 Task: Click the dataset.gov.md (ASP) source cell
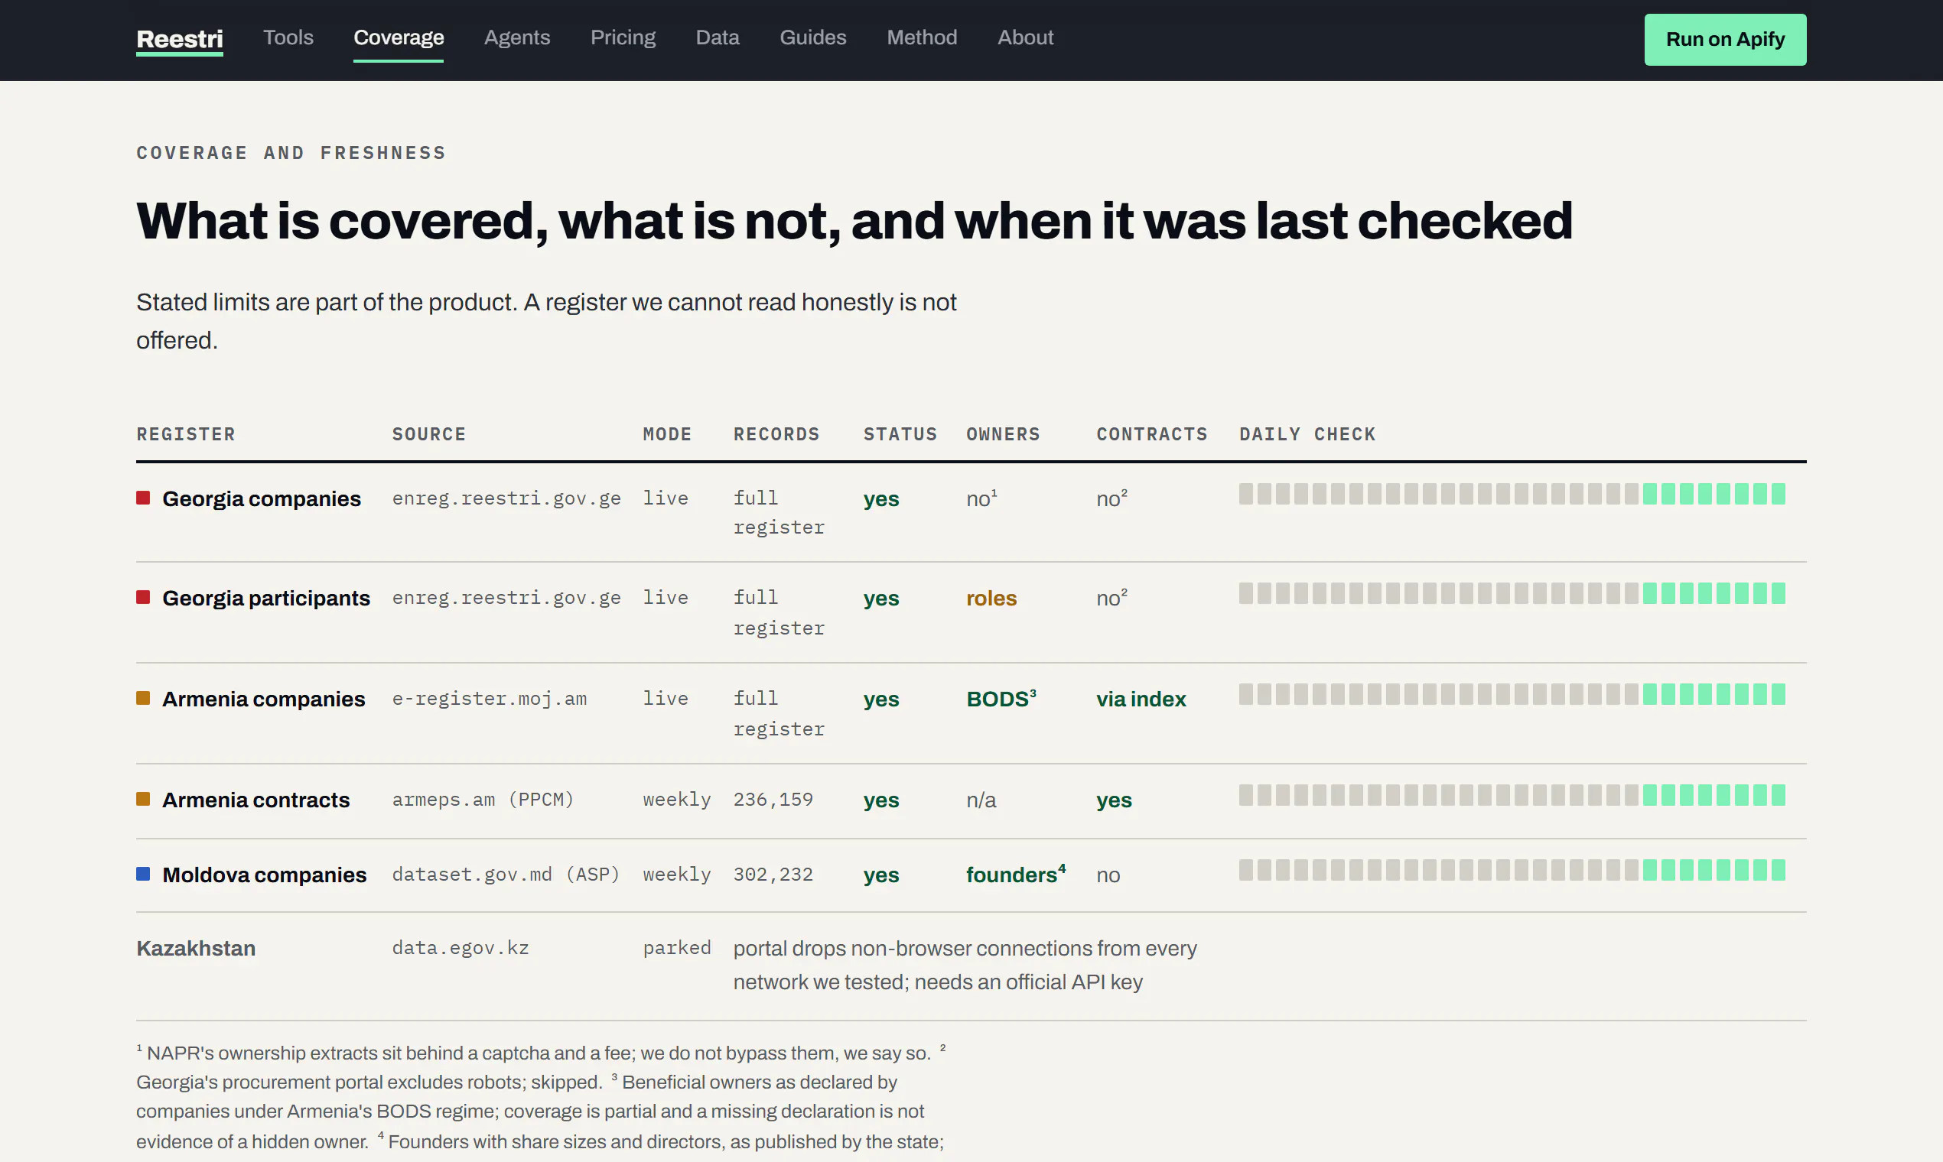[506, 875]
